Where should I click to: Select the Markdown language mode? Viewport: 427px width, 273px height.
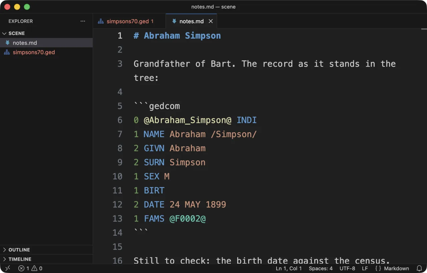(x=396, y=268)
